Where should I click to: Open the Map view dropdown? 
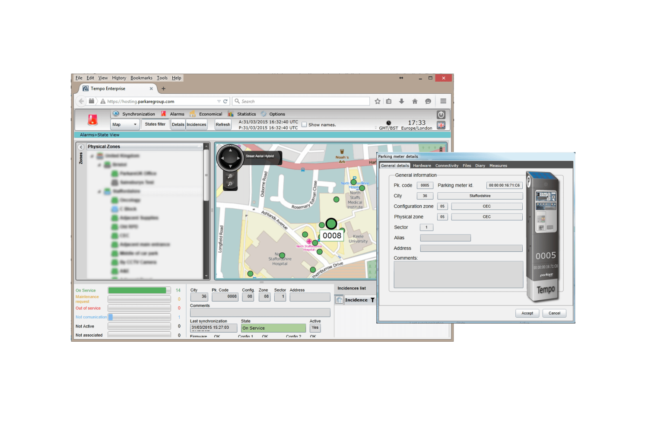pos(125,124)
